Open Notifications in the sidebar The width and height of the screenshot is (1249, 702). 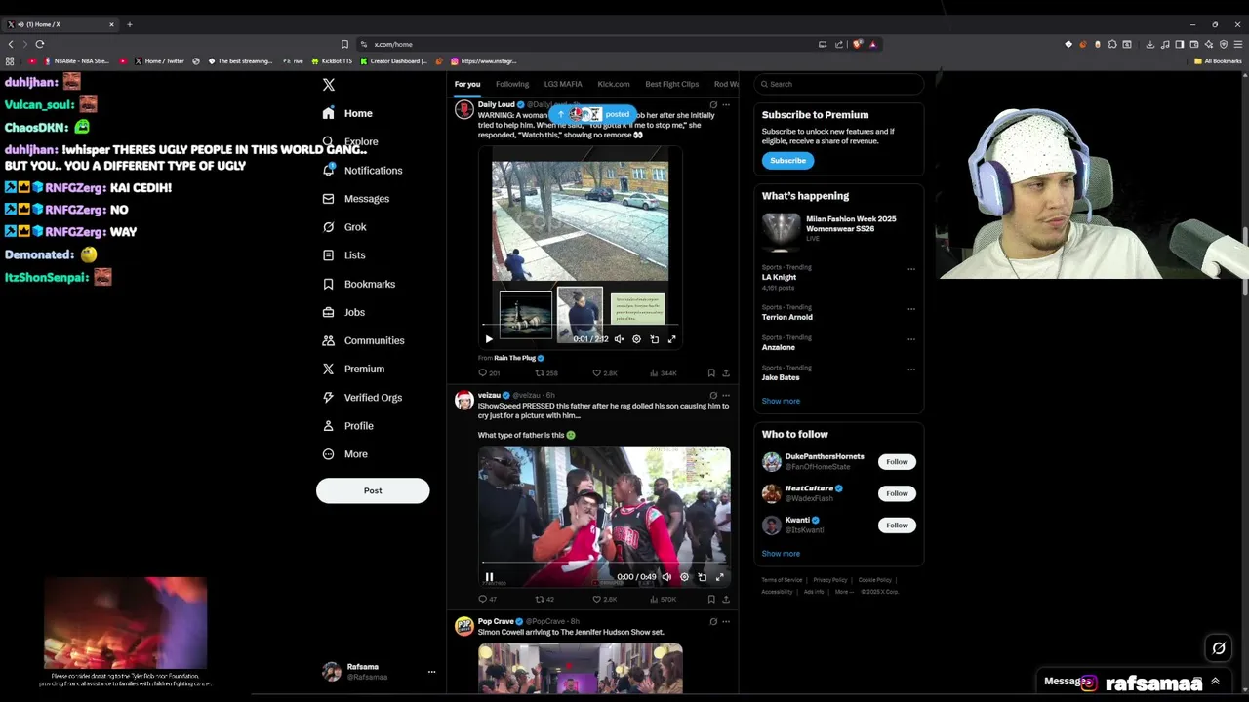tap(362, 171)
